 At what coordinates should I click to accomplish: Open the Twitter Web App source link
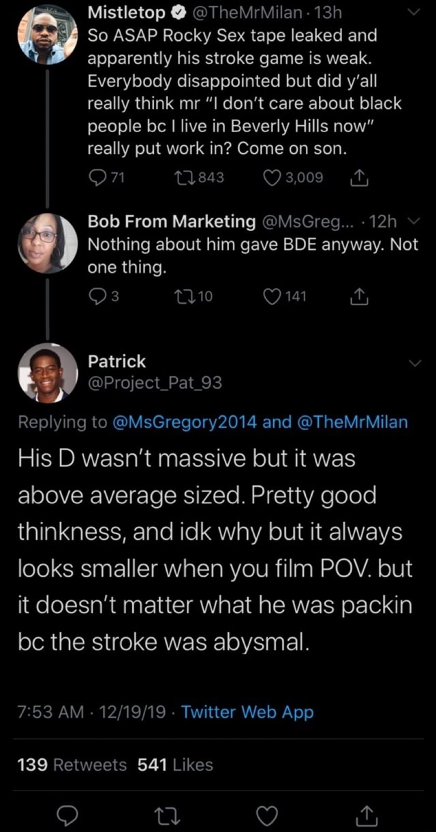coord(247,712)
